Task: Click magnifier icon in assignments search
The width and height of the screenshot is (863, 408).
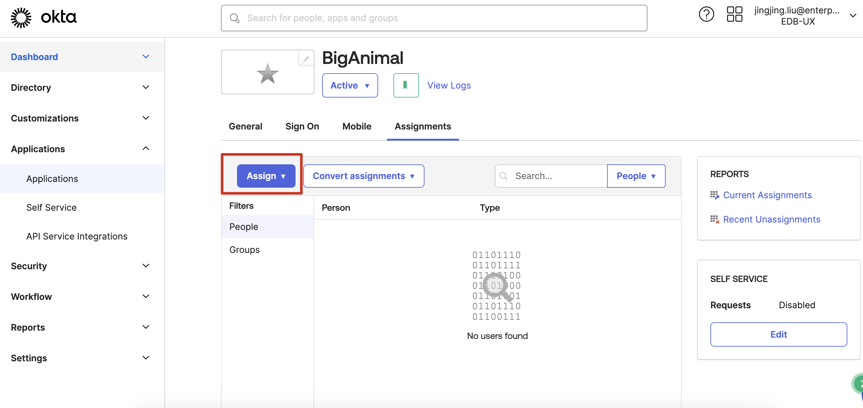Action: (503, 176)
